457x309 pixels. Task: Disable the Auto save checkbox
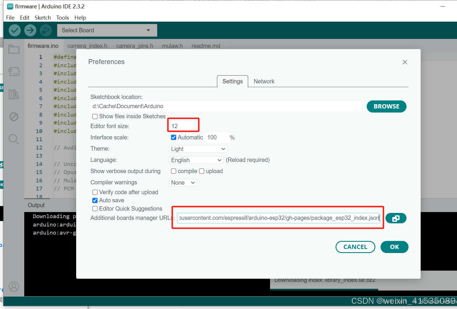click(x=95, y=200)
